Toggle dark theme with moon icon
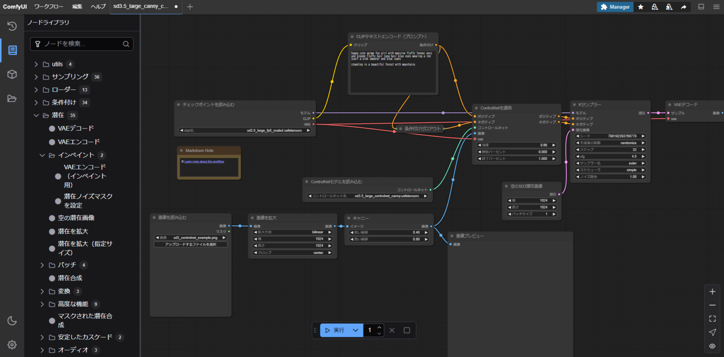 [x=12, y=321]
